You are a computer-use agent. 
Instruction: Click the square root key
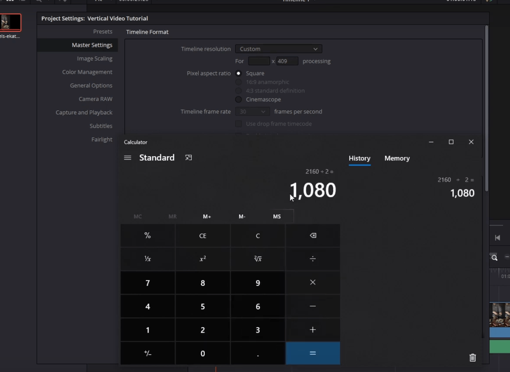pyautogui.click(x=257, y=259)
